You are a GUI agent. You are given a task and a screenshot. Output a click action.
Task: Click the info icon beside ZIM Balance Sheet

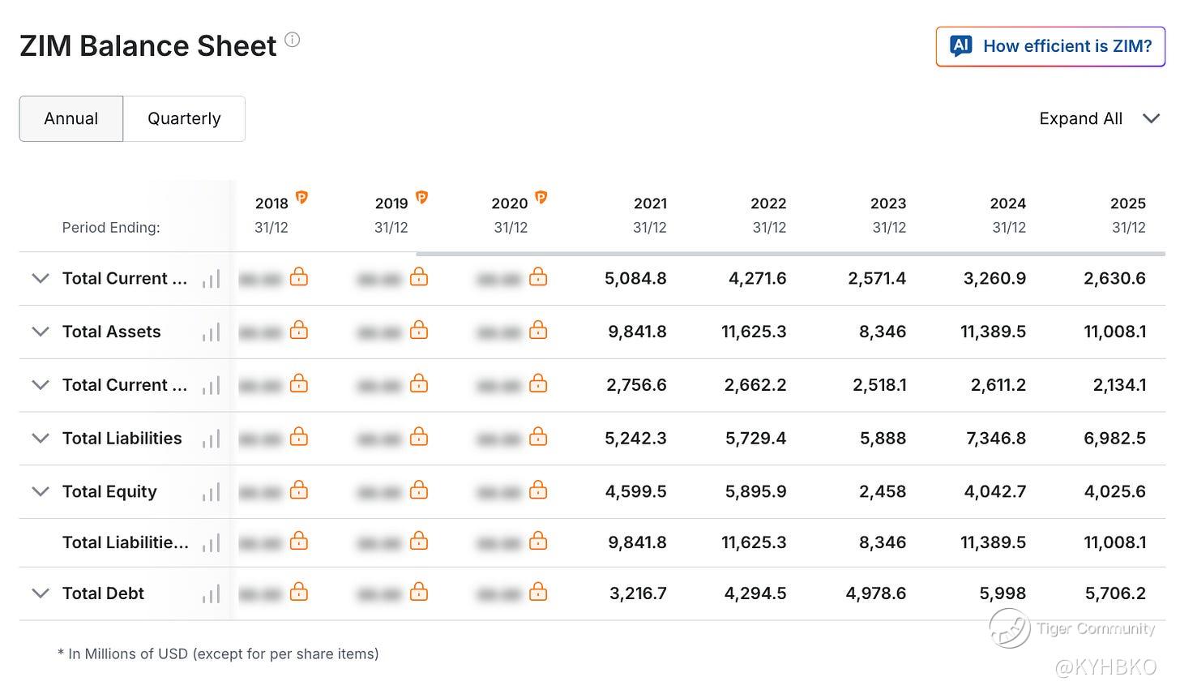(x=293, y=40)
